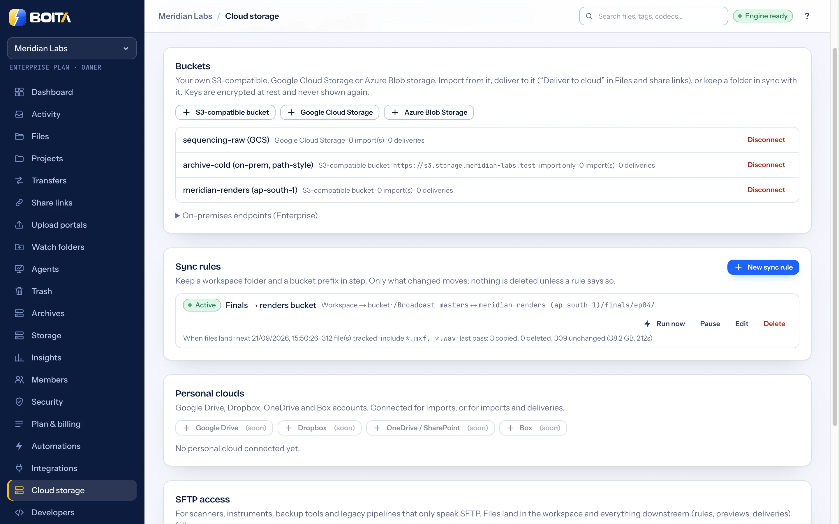The image size is (839, 524).
Task: Disconnect the sequencing-raw (GCS) bucket
Action: [766, 140]
